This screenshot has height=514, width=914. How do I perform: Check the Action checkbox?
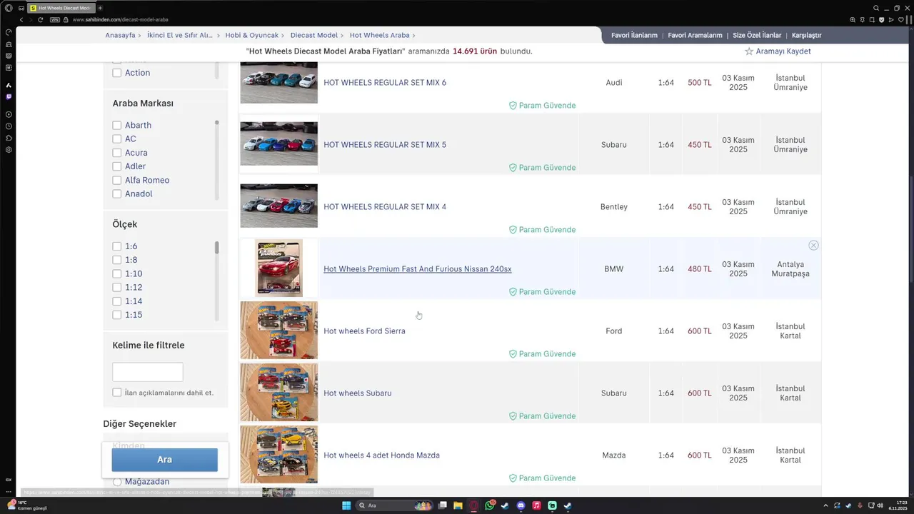[x=117, y=73]
